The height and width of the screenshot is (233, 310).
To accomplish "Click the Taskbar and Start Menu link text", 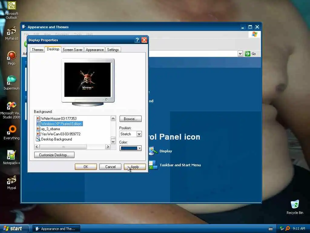I will (x=180, y=165).
